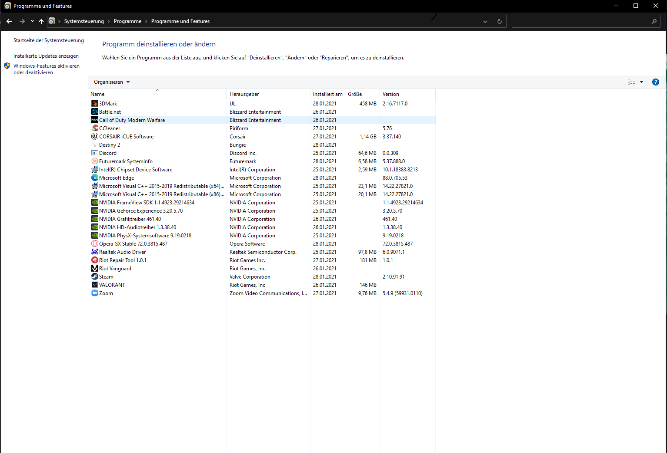Click the 5.4.9 (59931.0110) version cell
The image size is (667, 453).
[x=402, y=293]
